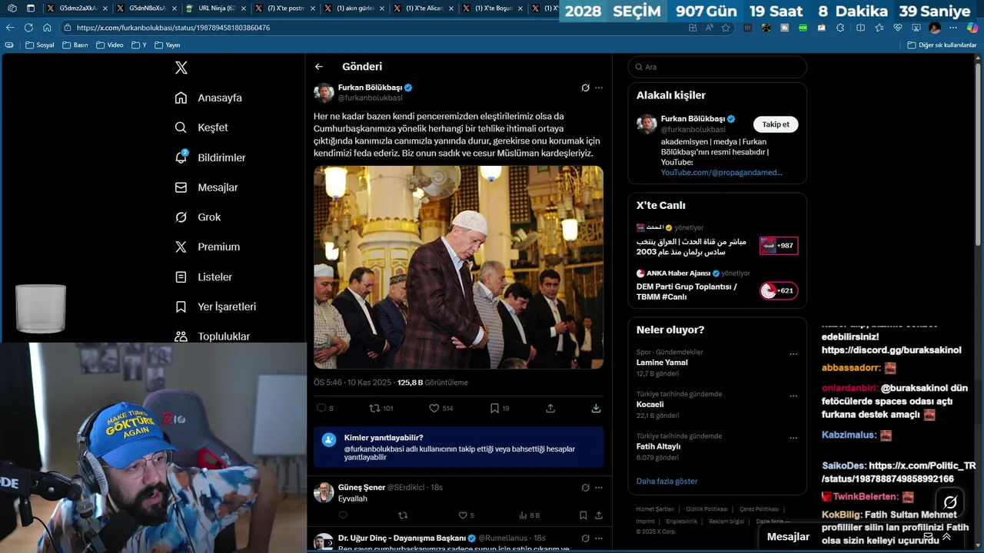Bookmark Güneş Şener's reply
Viewport: 984px width, 553px height.
coord(583,515)
